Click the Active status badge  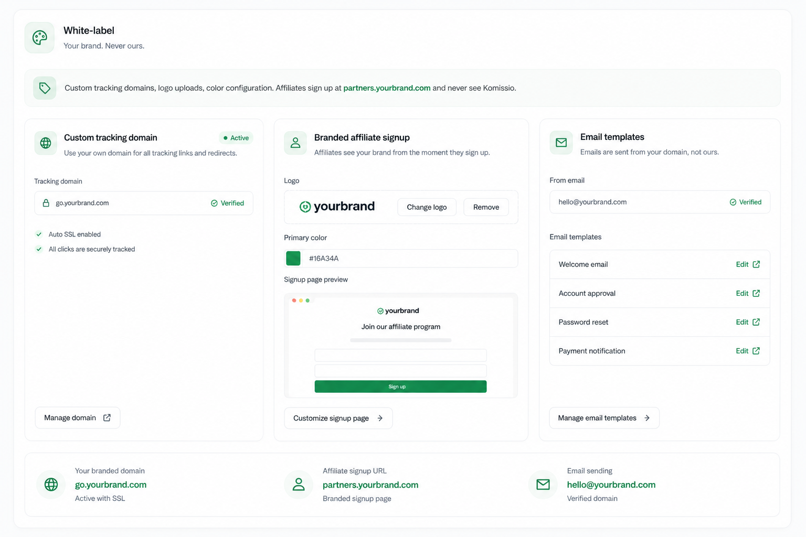tap(236, 138)
